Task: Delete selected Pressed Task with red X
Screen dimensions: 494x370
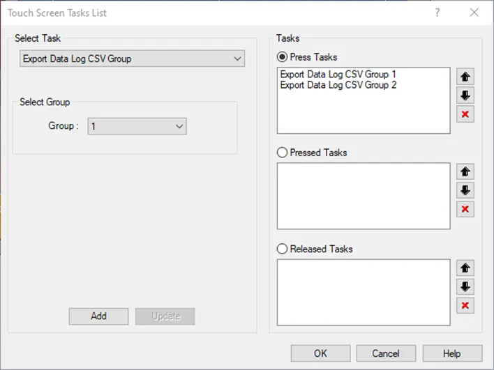Action: point(465,209)
